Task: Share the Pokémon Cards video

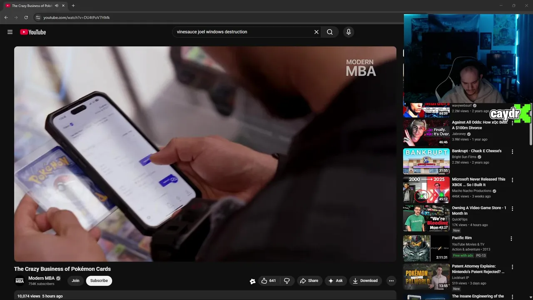Action: [309, 281]
